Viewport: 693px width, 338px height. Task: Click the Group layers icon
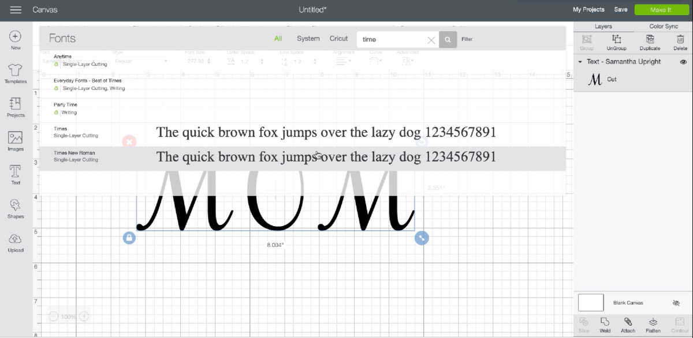[x=587, y=42]
